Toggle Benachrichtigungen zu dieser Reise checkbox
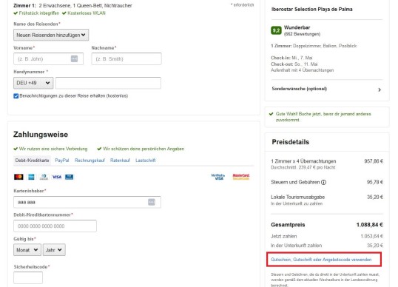 tap(16, 96)
